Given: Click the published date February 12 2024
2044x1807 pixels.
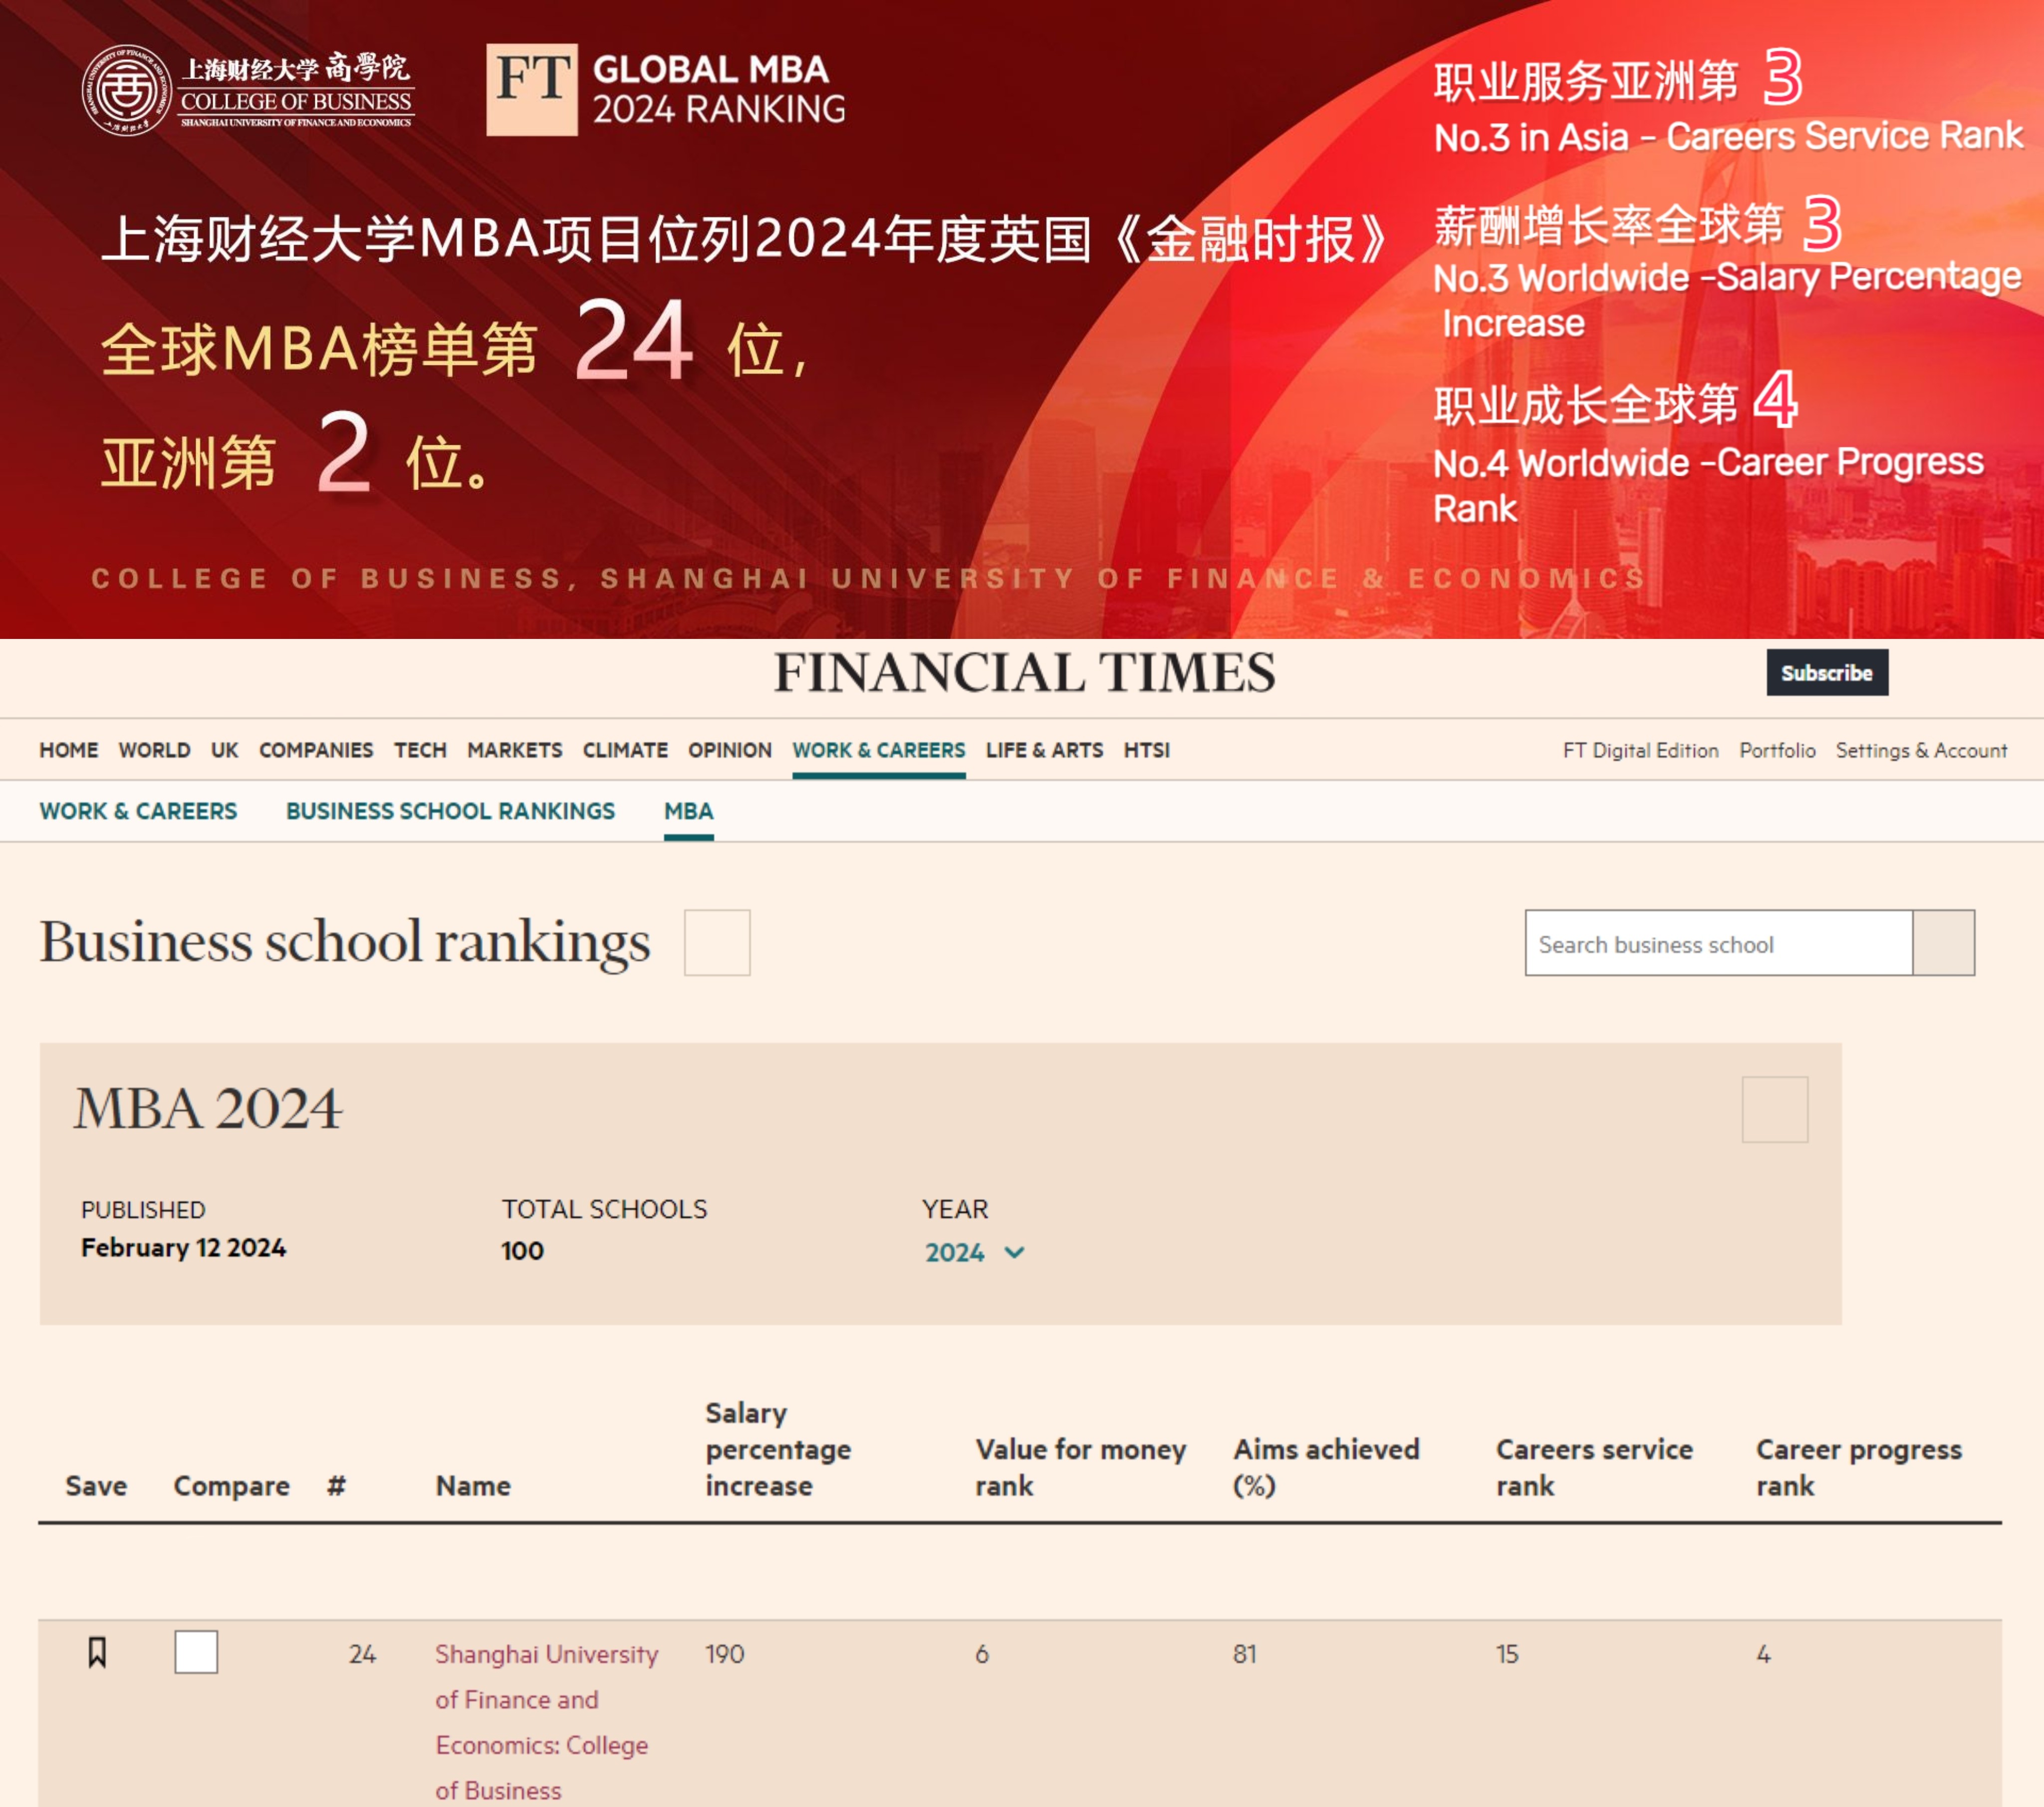Looking at the screenshot, I should [x=183, y=1248].
